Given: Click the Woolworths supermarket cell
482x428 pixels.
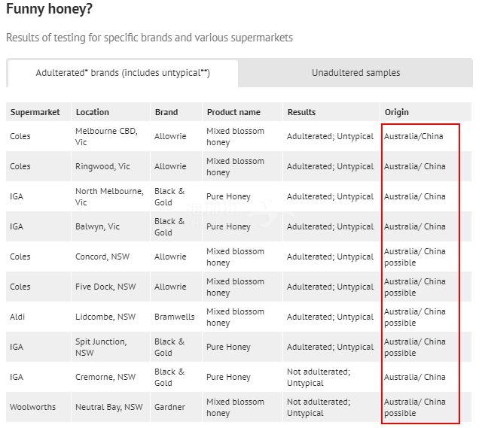Looking at the screenshot, I should 33,407.
